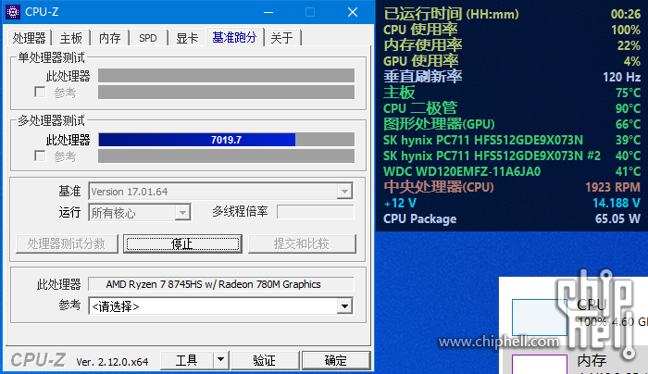Go to the 显卡 tab
The height and width of the screenshot is (374, 648).
pyautogui.click(x=187, y=38)
